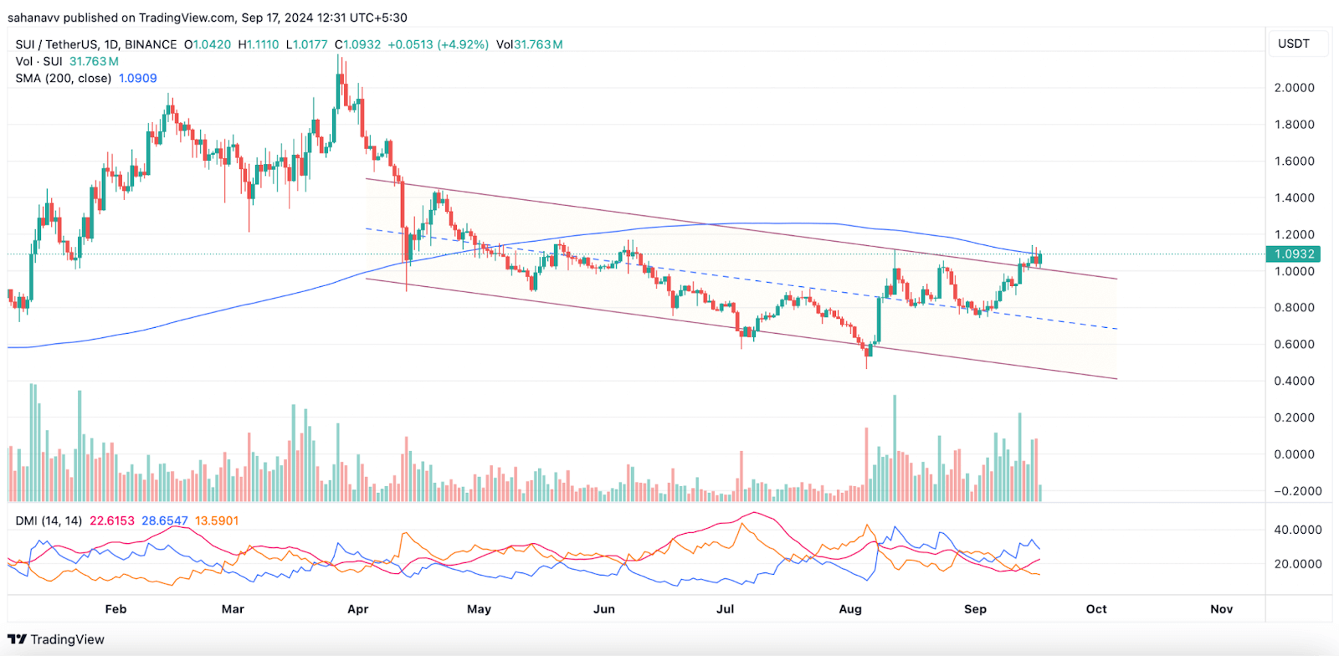Click the 'Vol · SUI' indicator legend
The height and width of the screenshot is (656, 1339).
(x=38, y=61)
